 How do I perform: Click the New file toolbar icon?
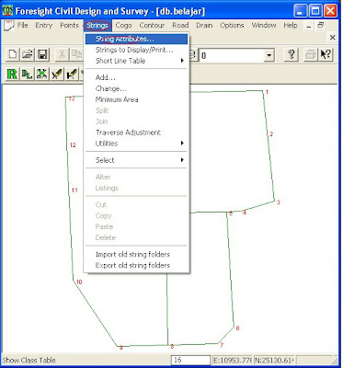[13, 55]
